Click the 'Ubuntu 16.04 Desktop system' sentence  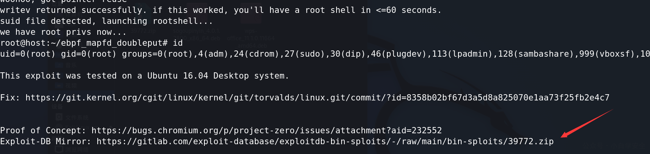point(218,76)
